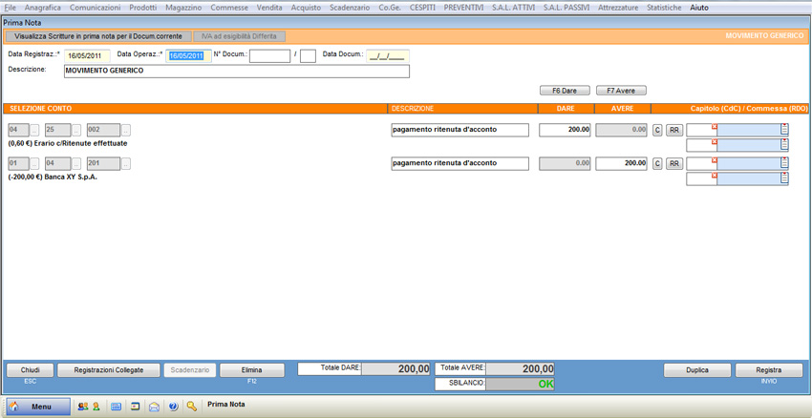Open the lookup button next to code 25

point(77,130)
